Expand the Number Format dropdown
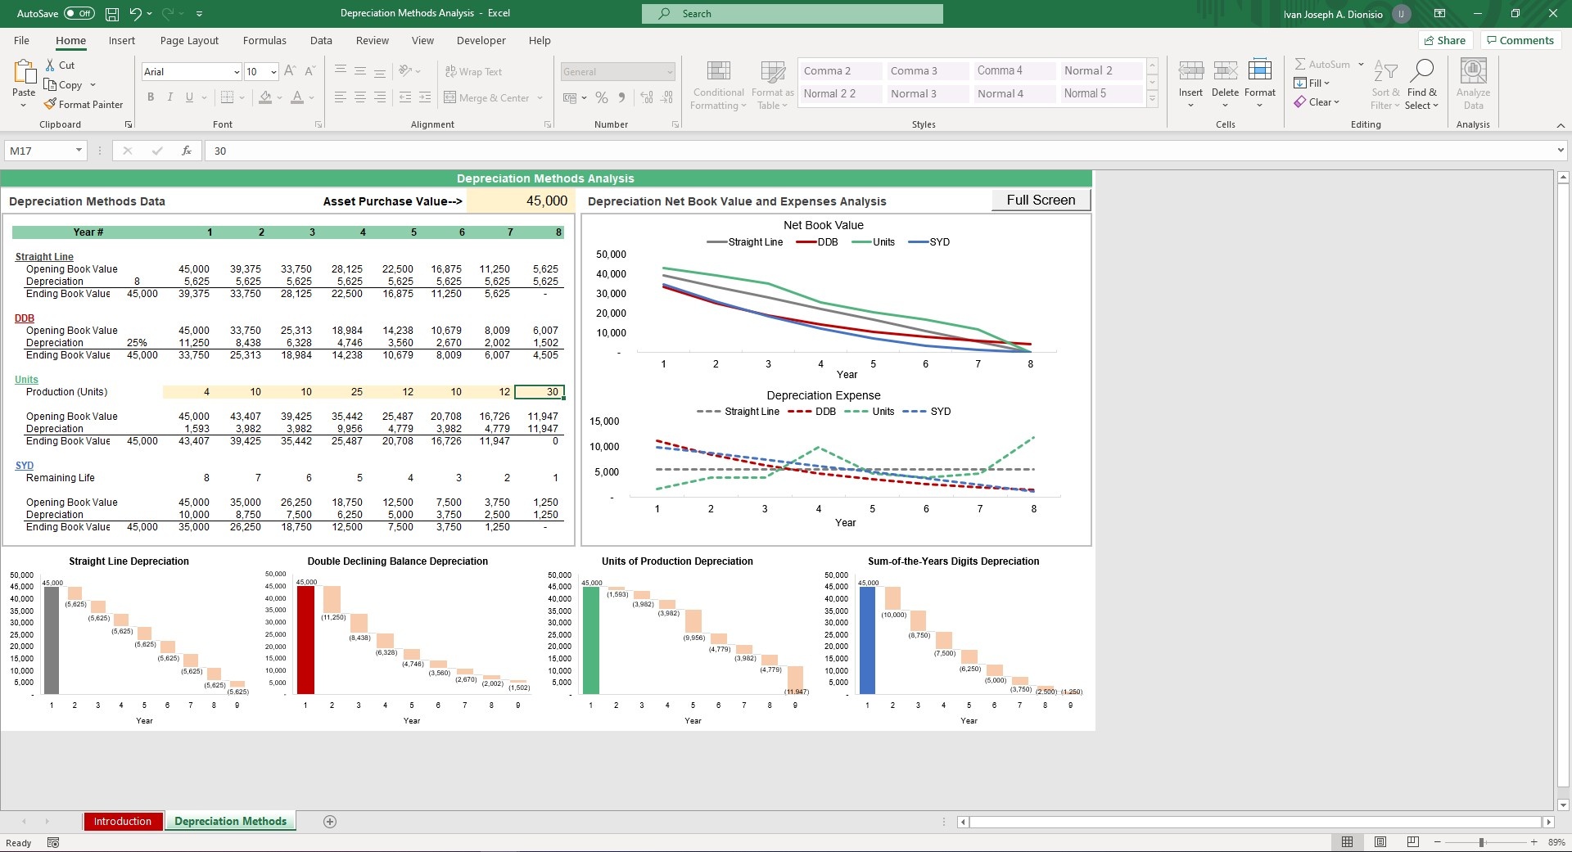Image resolution: width=1572 pixels, height=852 pixels. (669, 72)
